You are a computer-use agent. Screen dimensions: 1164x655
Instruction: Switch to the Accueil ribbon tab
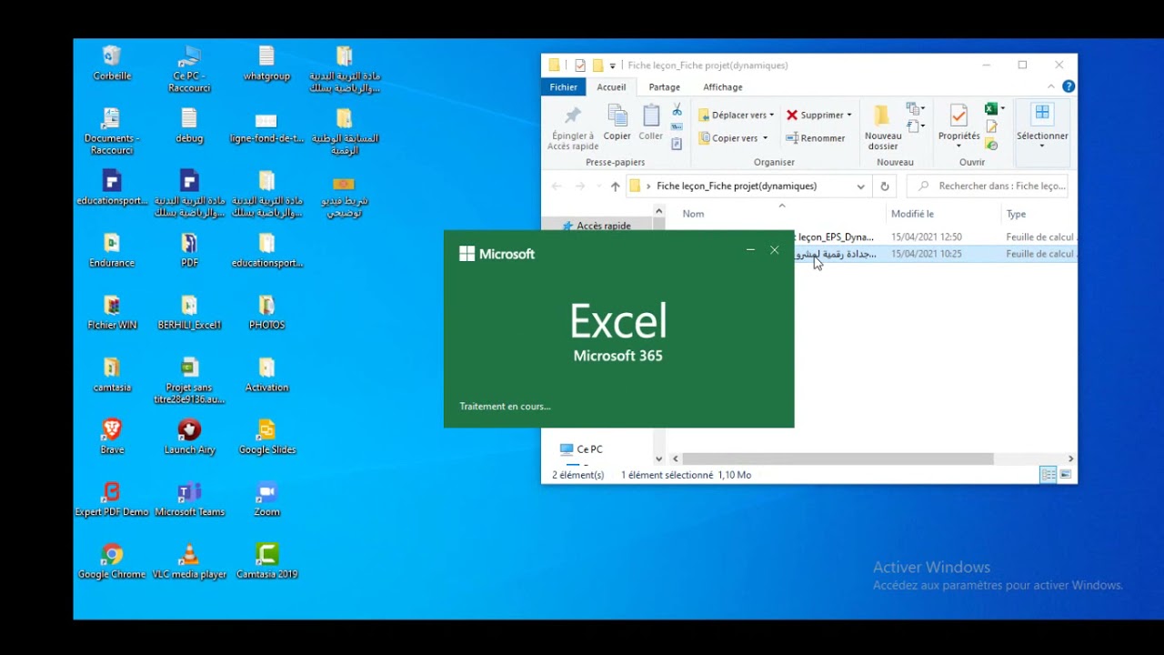point(611,87)
